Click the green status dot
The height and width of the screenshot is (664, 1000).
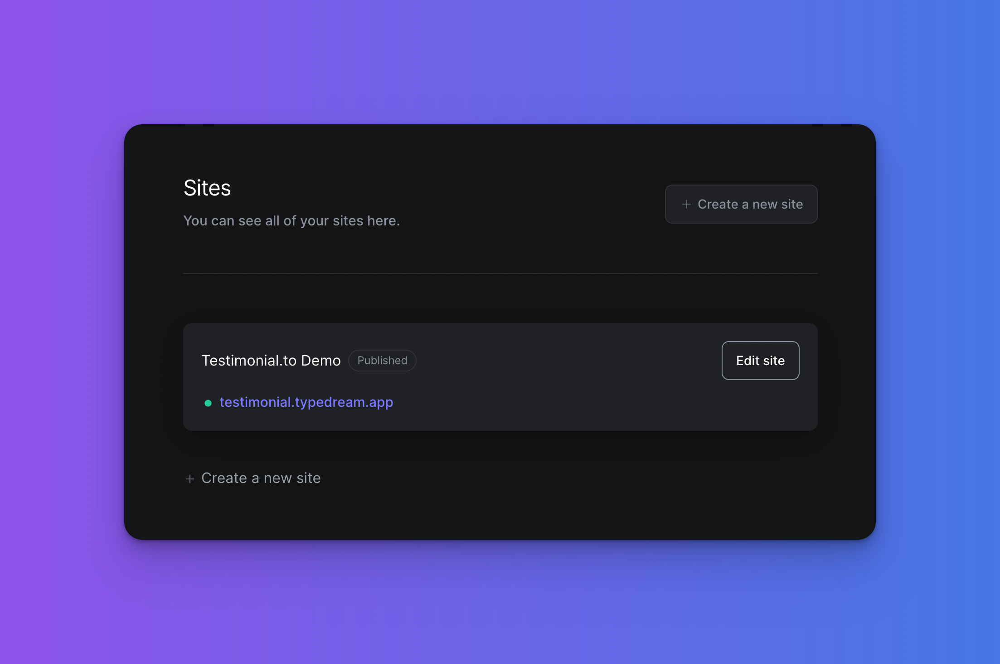pos(208,403)
